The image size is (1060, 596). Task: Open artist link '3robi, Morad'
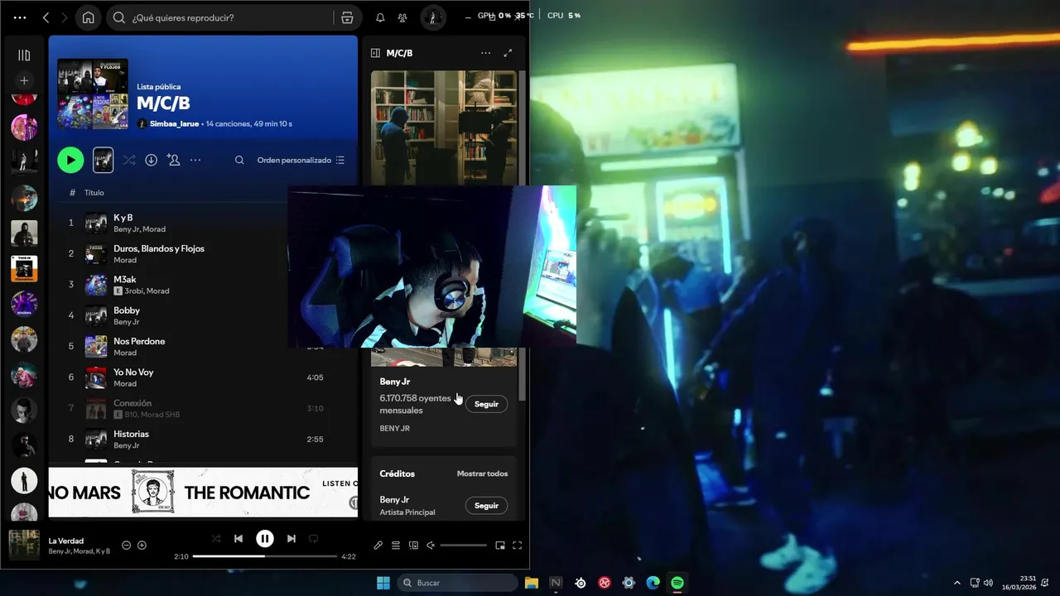click(x=147, y=291)
